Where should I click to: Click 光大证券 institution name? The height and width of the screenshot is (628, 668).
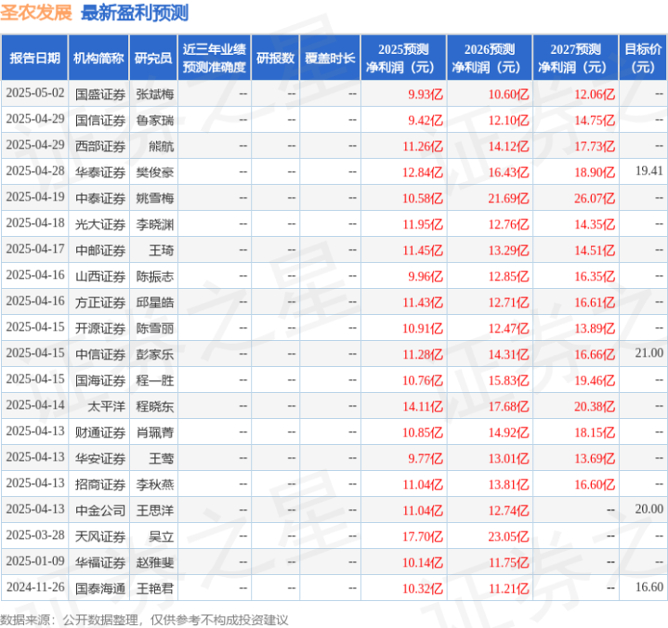point(100,224)
